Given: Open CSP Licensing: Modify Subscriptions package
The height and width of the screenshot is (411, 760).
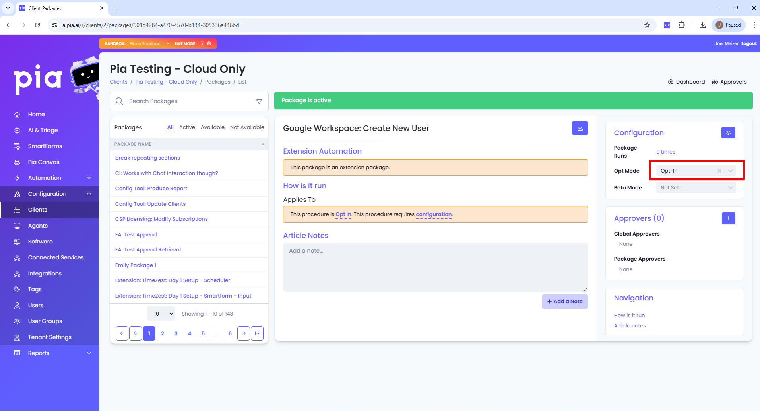Looking at the screenshot, I should pyautogui.click(x=161, y=219).
